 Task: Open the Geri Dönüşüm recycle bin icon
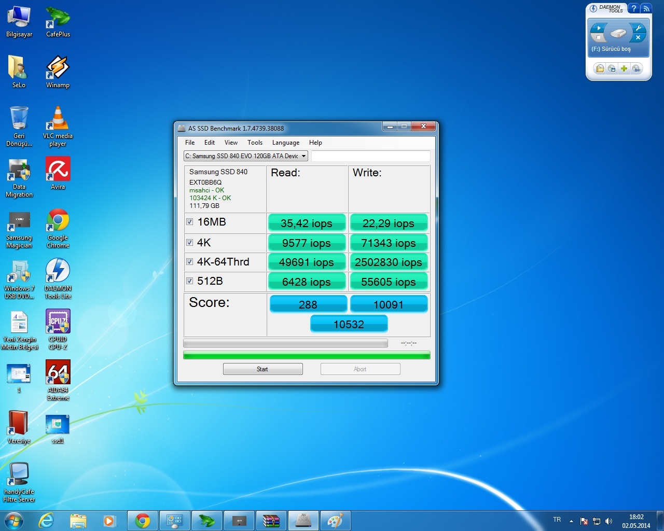tap(19, 127)
